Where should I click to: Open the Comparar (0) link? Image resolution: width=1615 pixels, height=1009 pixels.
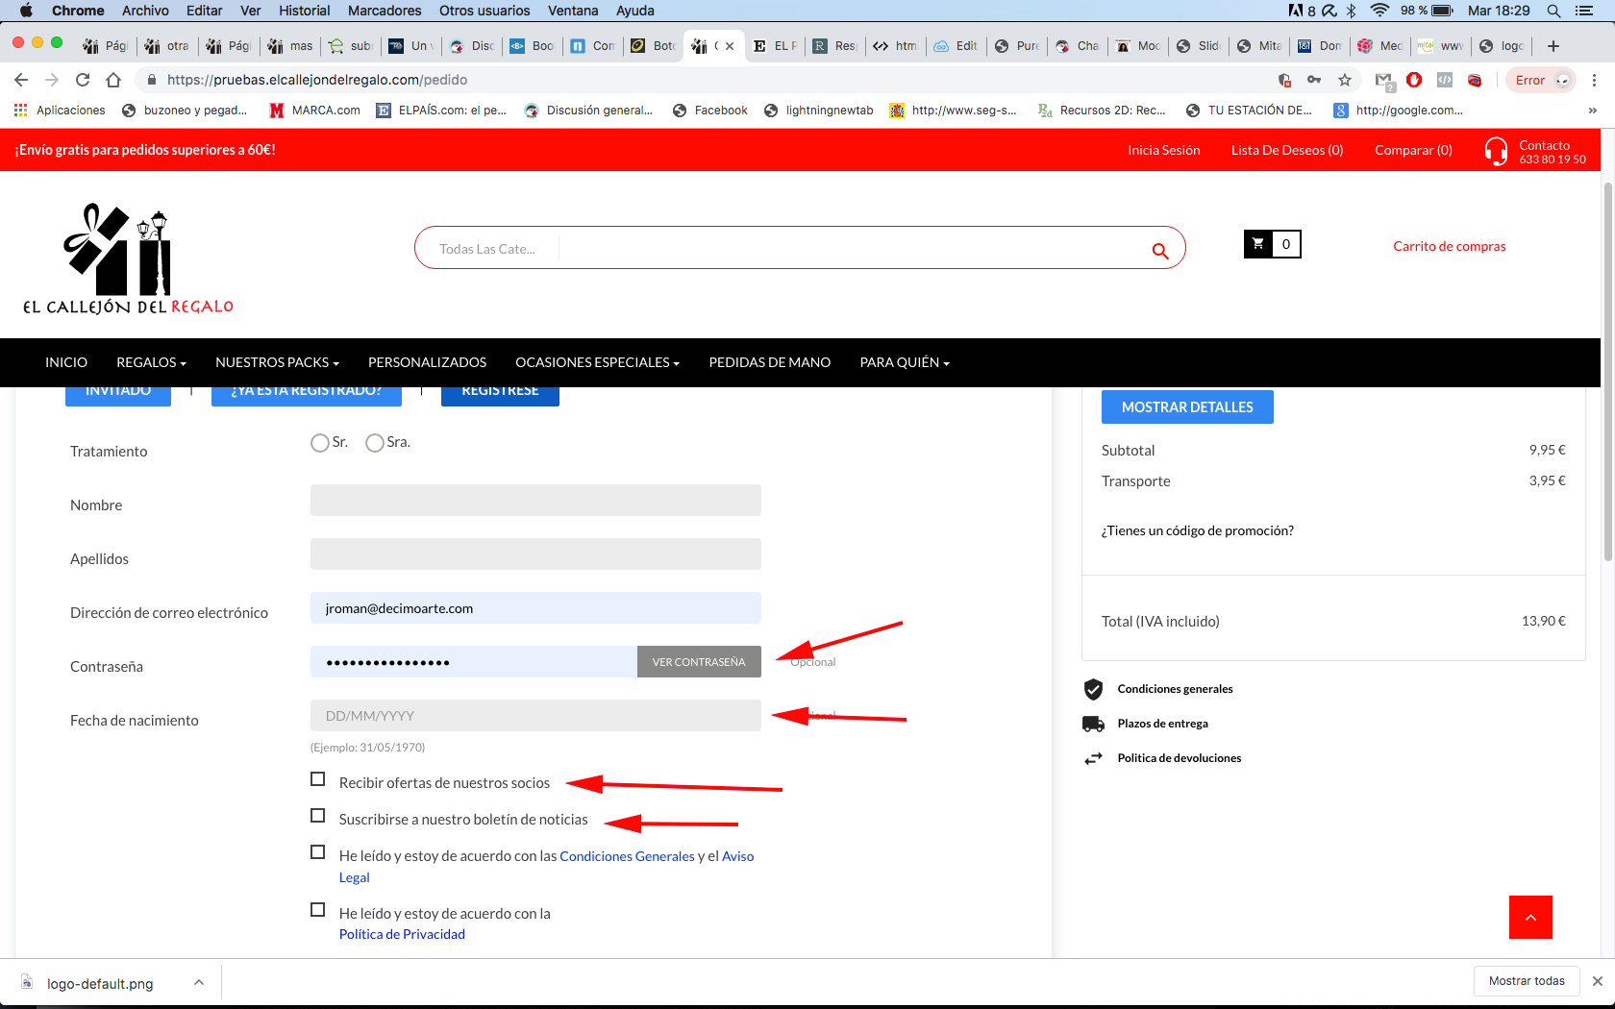[1413, 150]
